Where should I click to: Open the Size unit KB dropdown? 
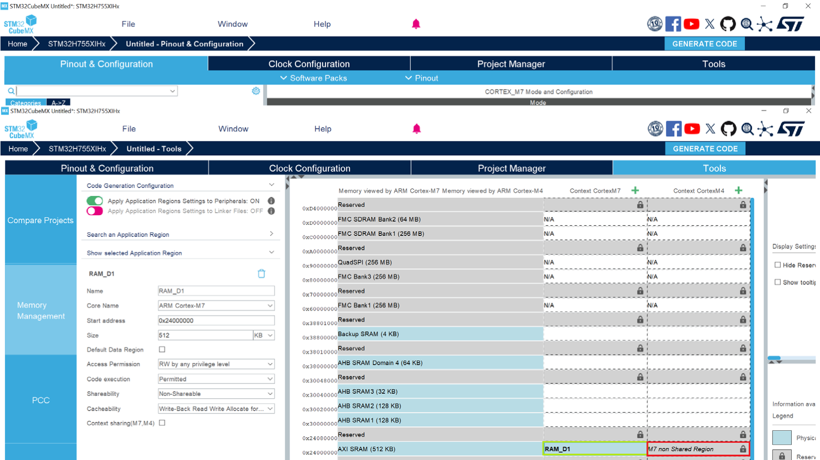point(264,335)
